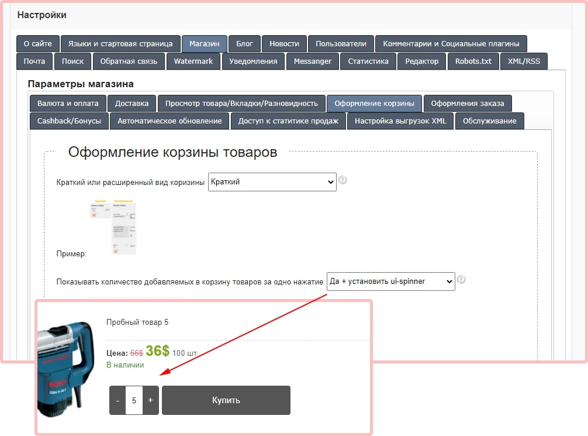
Task: Select the Настройка выгрузок XML tab
Action: point(400,121)
